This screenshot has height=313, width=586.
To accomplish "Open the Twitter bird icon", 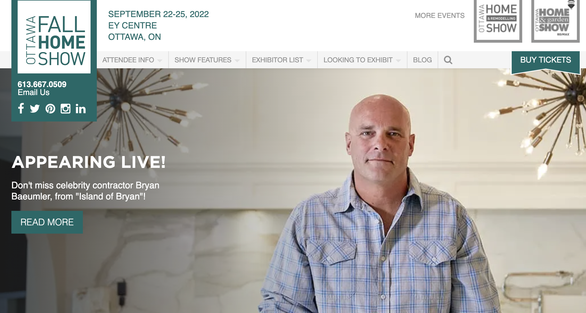I will coord(35,109).
